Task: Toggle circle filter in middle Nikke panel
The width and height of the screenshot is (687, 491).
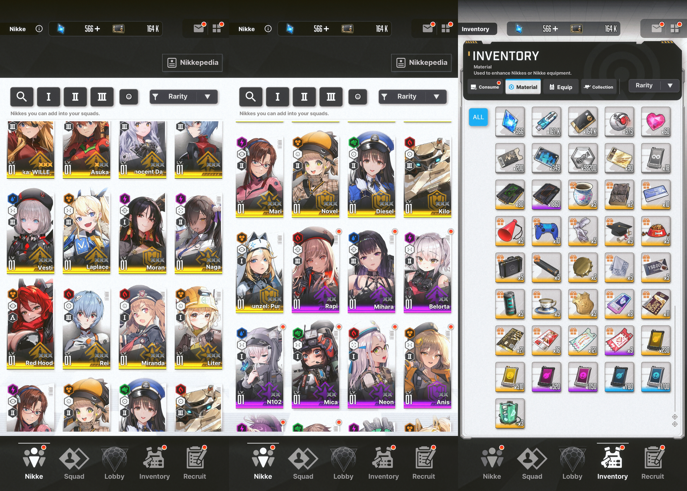Action: [x=358, y=96]
